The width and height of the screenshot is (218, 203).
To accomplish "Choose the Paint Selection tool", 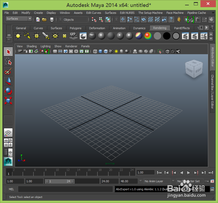I will point(8,71).
